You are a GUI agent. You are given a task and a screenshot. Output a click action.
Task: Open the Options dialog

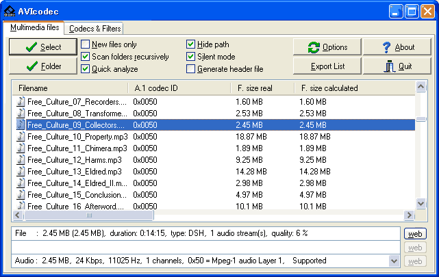pyautogui.click(x=327, y=47)
